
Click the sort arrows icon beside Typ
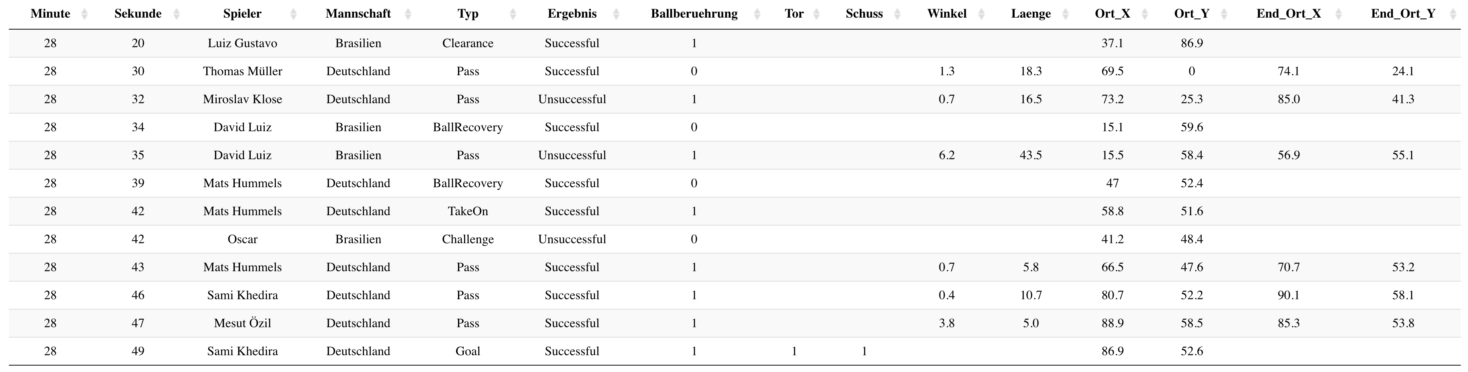[x=512, y=14]
